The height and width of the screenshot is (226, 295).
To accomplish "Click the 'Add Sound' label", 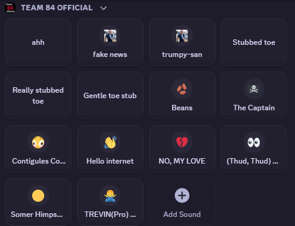I will (x=182, y=214).
